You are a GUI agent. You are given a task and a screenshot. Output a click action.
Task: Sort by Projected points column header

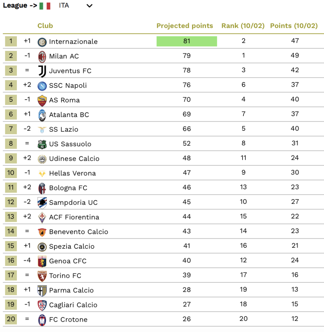pos(185,26)
